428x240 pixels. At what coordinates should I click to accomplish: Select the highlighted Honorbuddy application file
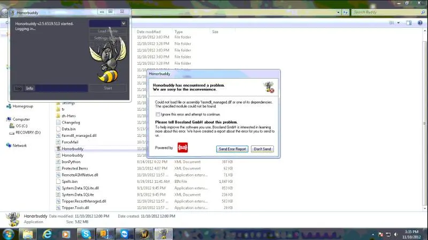click(72, 149)
